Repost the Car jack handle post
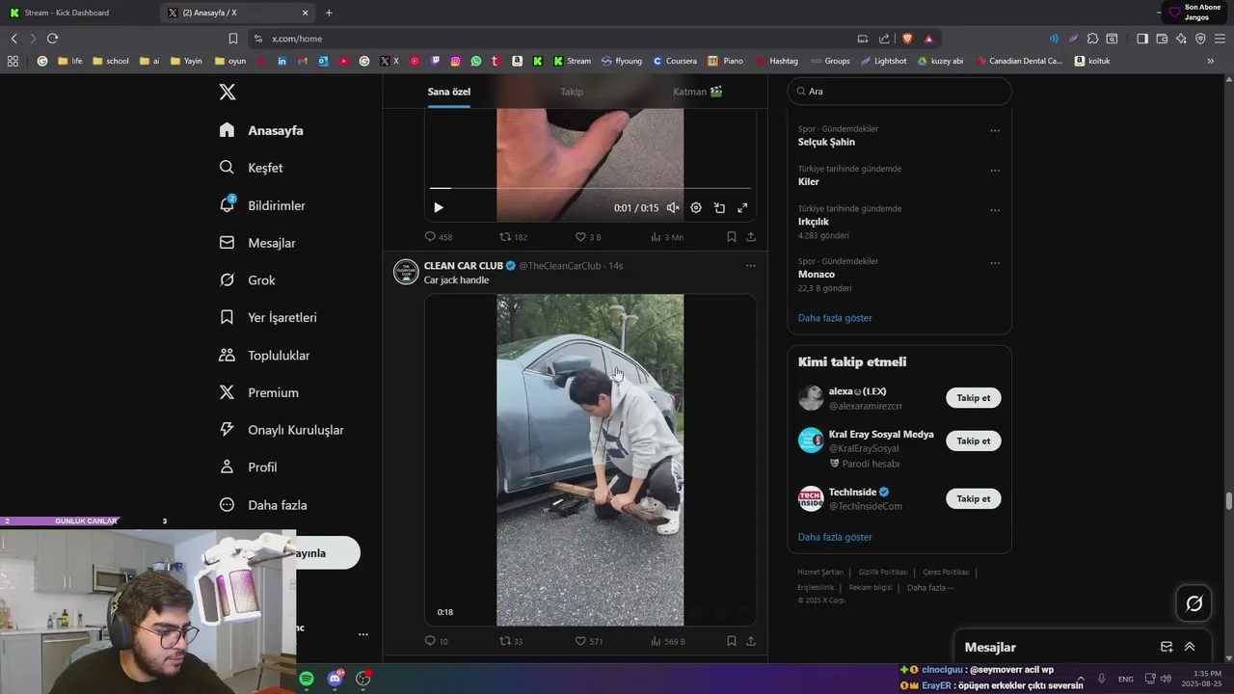This screenshot has height=694, width=1234. tap(511, 641)
